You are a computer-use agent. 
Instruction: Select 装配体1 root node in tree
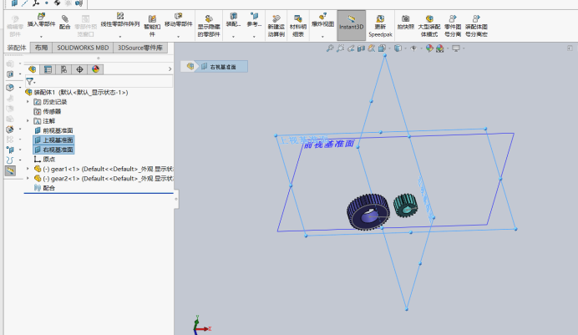coord(77,92)
